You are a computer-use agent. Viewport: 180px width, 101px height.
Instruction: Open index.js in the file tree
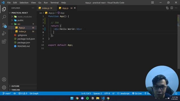(22, 31)
